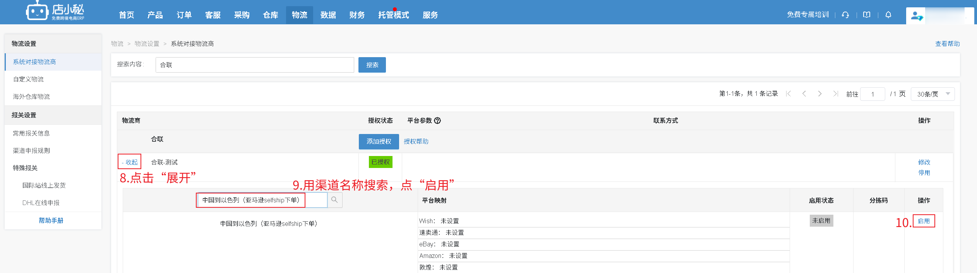Click the 平台参数 question mark help icon
The width and height of the screenshot is (977, 273).
pos(437,120)
